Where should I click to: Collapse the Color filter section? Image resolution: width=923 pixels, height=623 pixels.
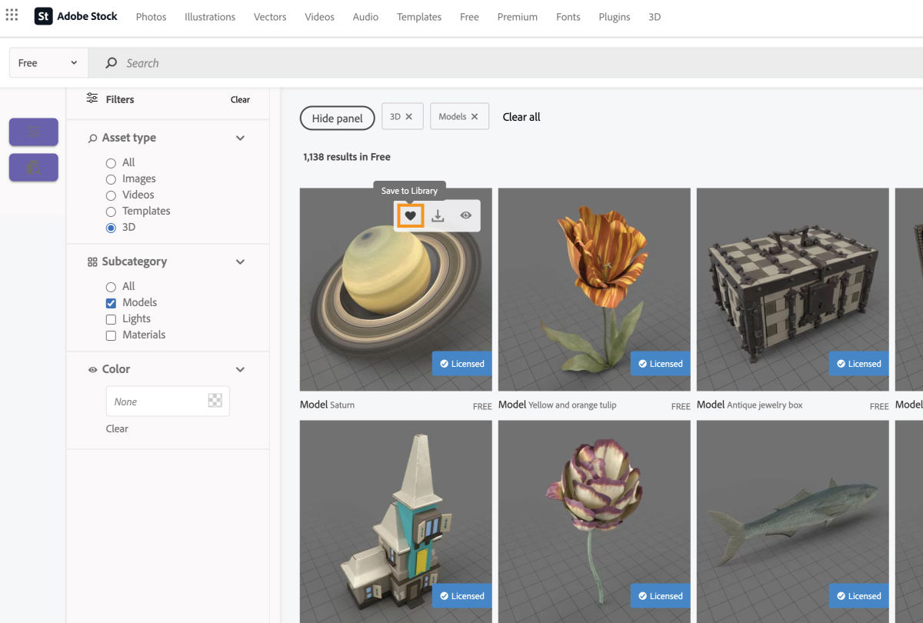[x=239, y=369]
